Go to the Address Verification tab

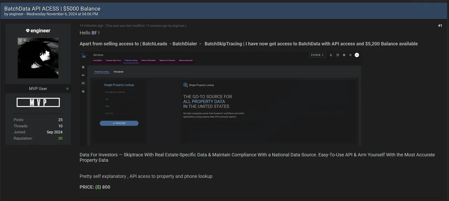167,61
